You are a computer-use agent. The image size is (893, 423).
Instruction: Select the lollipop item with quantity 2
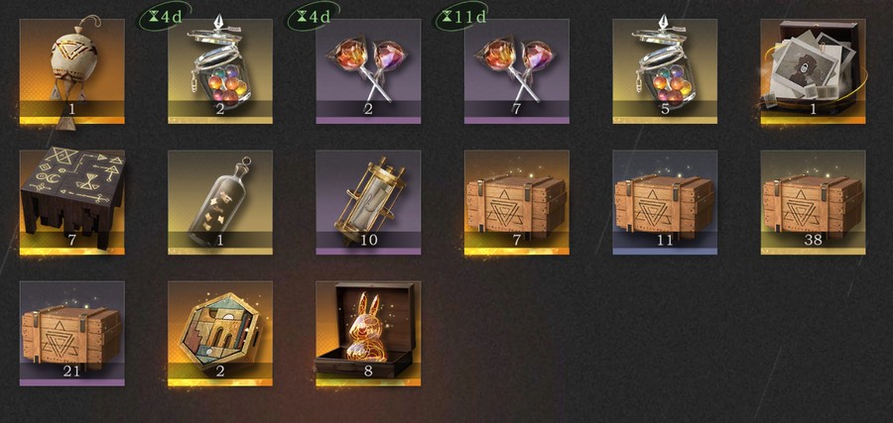[368, 71]
